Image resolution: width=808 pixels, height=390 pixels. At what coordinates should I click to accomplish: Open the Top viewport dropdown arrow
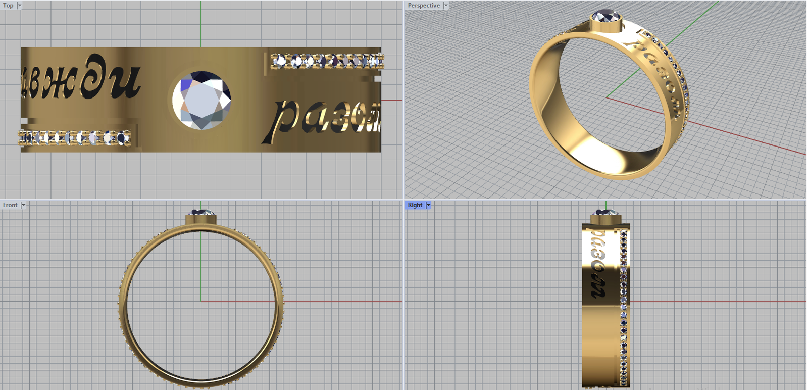pyautogui.click(x=20, y=6)
